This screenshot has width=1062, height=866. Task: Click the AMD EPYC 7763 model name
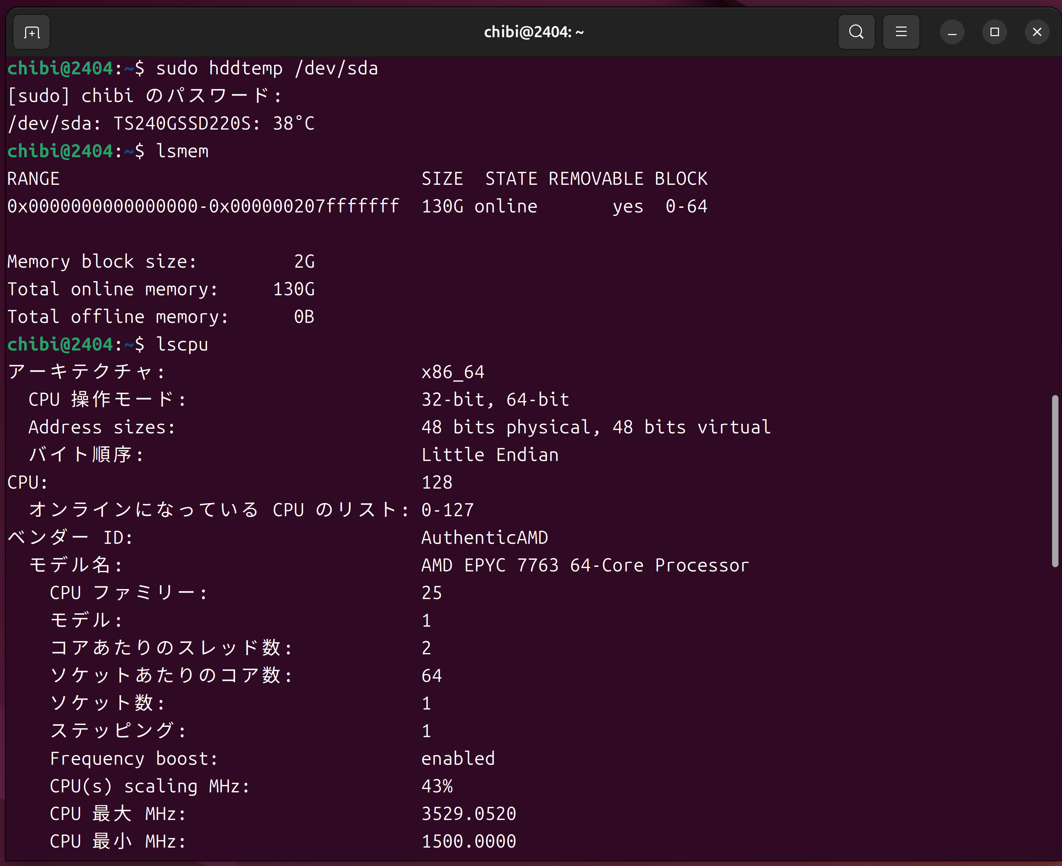tap(584, 565)
